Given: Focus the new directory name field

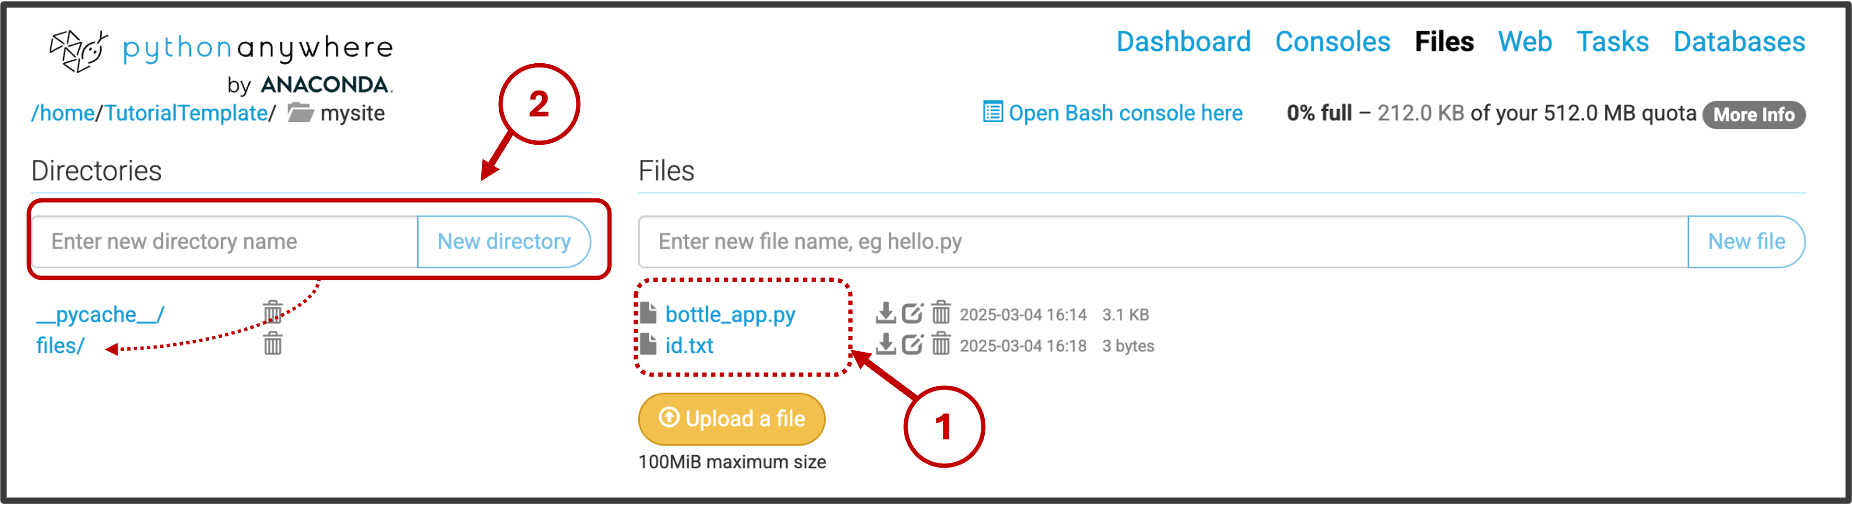Looking at the screenshot, I should [225, 242].
